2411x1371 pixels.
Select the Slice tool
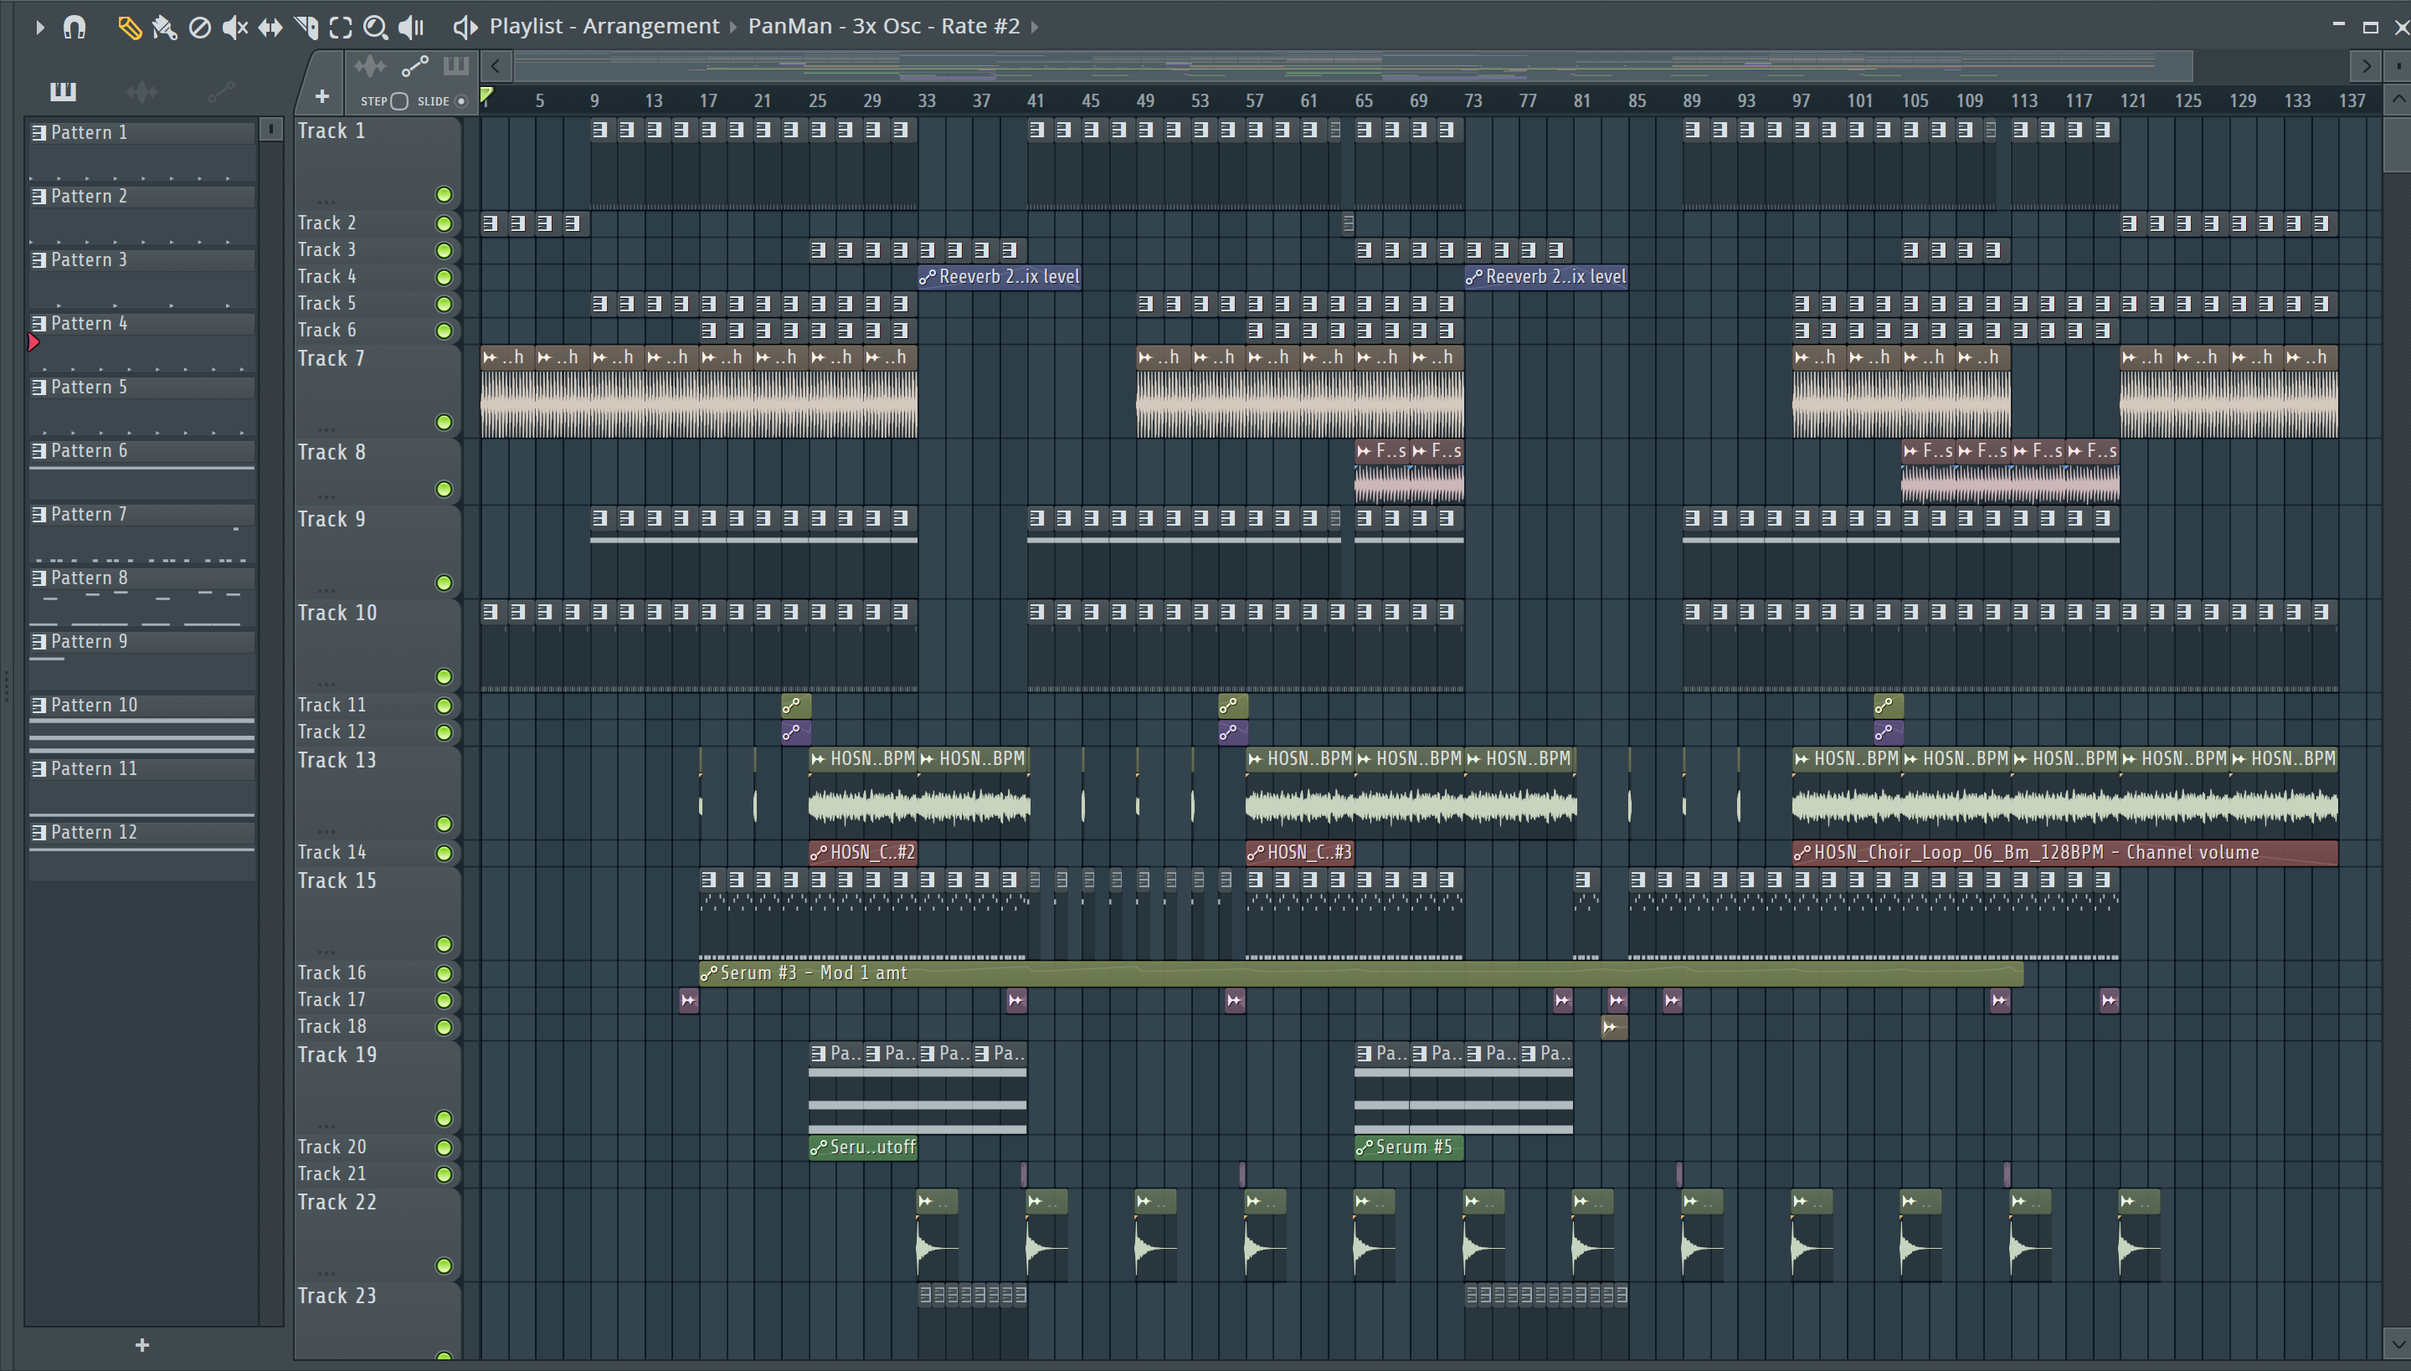[x=306, y=28]
